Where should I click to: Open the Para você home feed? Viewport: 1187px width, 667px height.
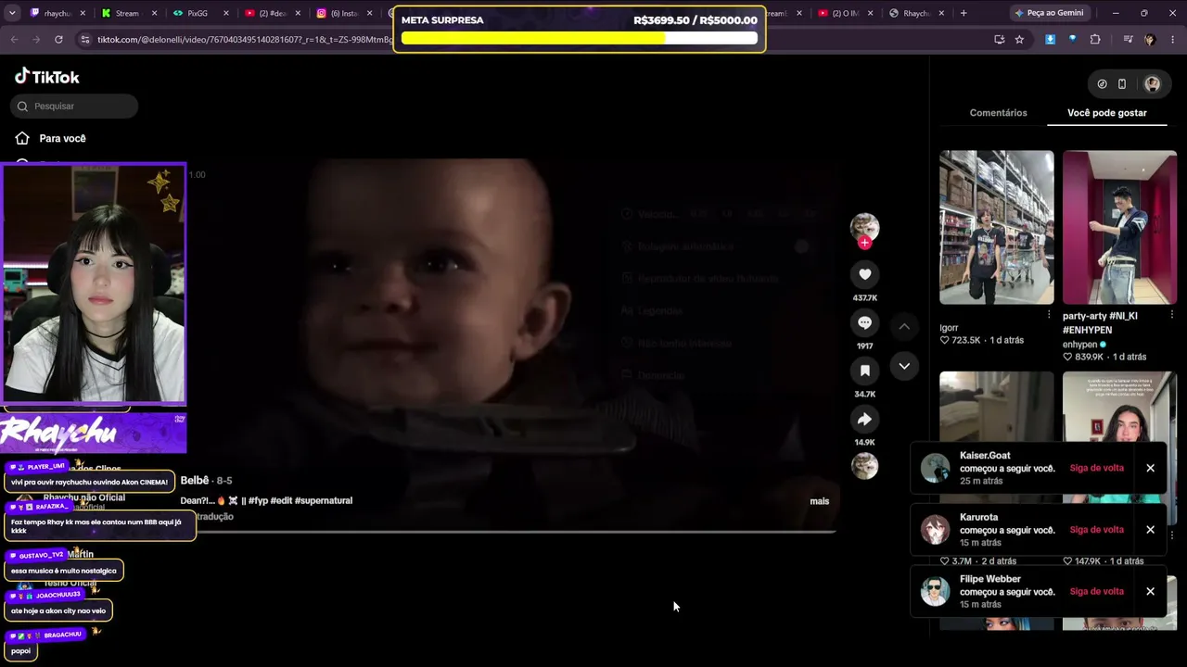tap(62, 138)
